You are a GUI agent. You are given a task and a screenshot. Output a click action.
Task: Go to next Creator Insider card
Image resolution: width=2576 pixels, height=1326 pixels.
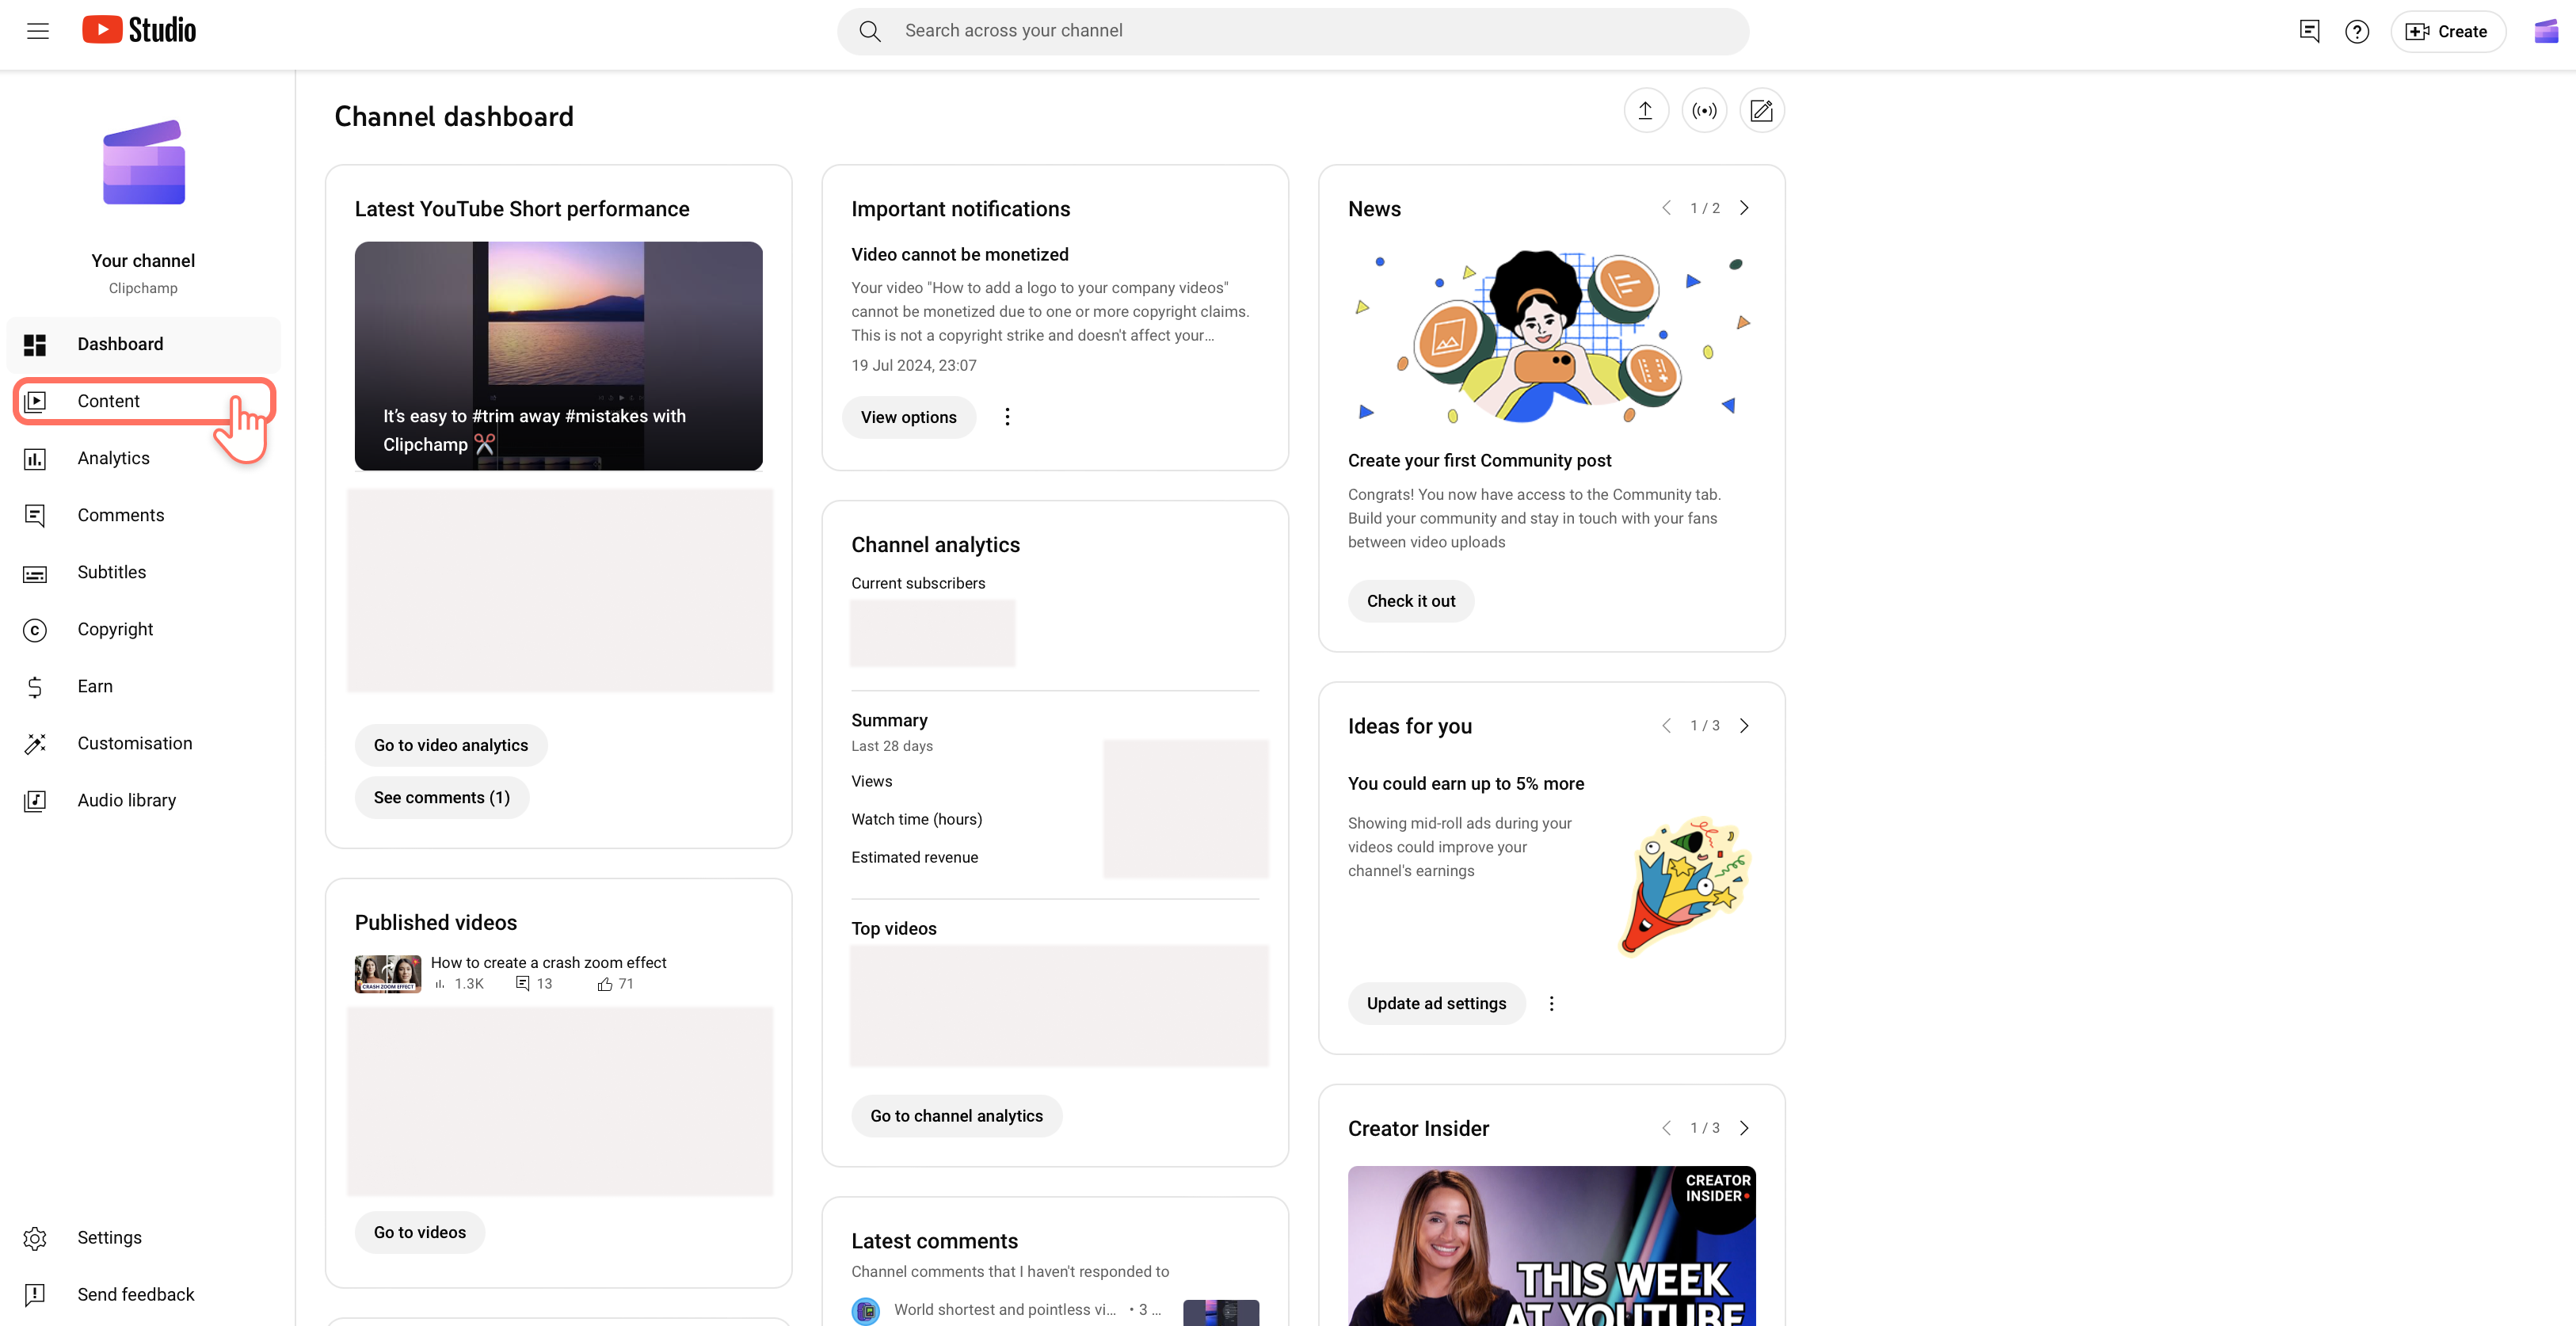pos(1744,1128)
